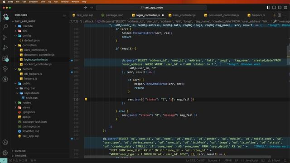Click the Spaces indentation status item
This screenshot has height=163, width=290.
coord(214,160)
